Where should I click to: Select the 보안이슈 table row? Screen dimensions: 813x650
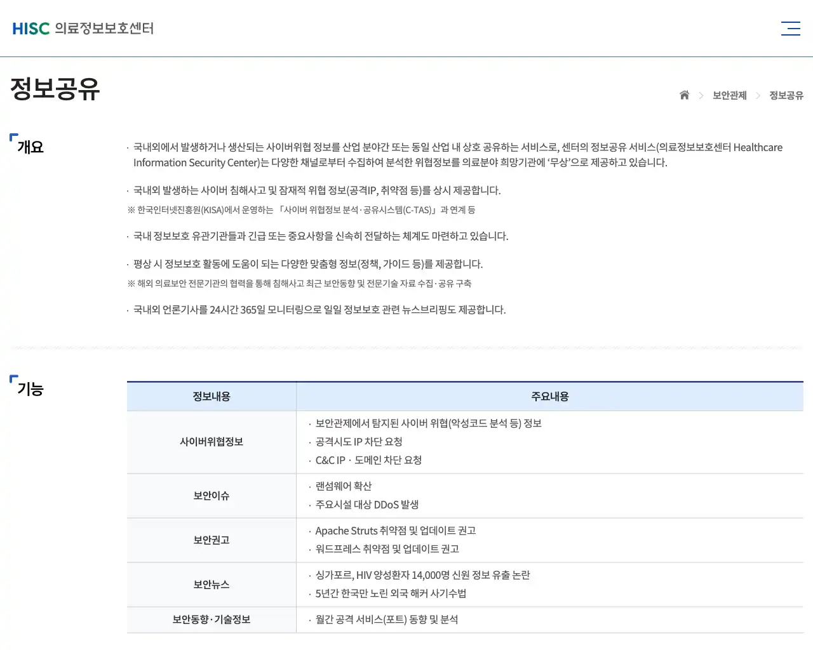point(212,496)
